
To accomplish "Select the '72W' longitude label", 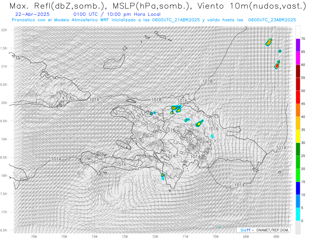I will pos(155,236).
